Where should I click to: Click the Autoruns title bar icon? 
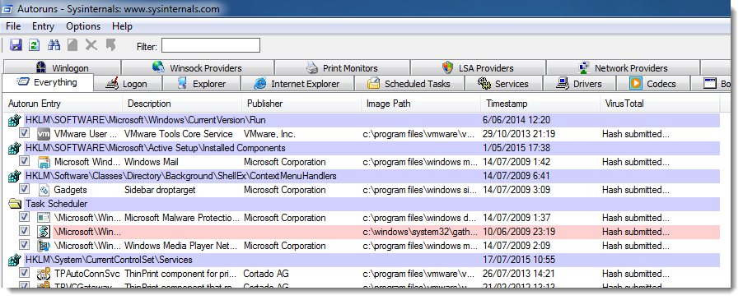pyautogui.click(x=7, y=9)
